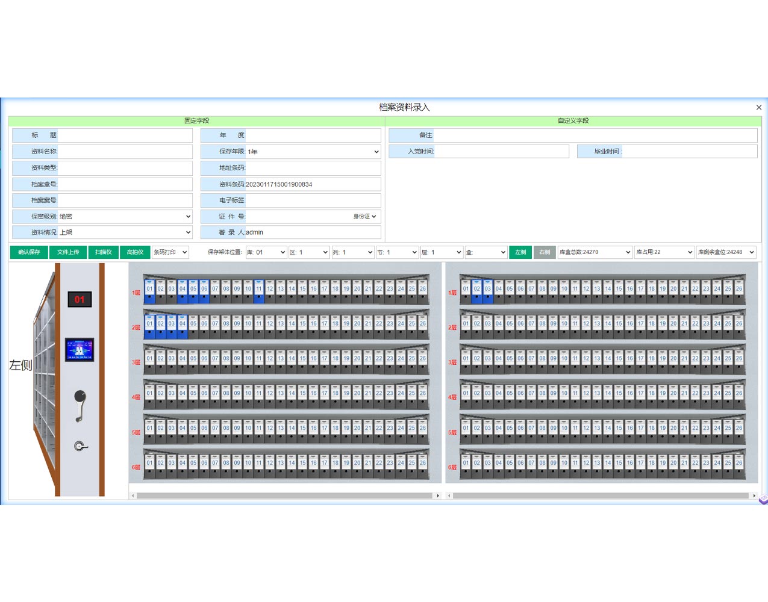Switch to 右侧 cabinet side
Viewport: 768px width, 602px height.
pos(545,252)
